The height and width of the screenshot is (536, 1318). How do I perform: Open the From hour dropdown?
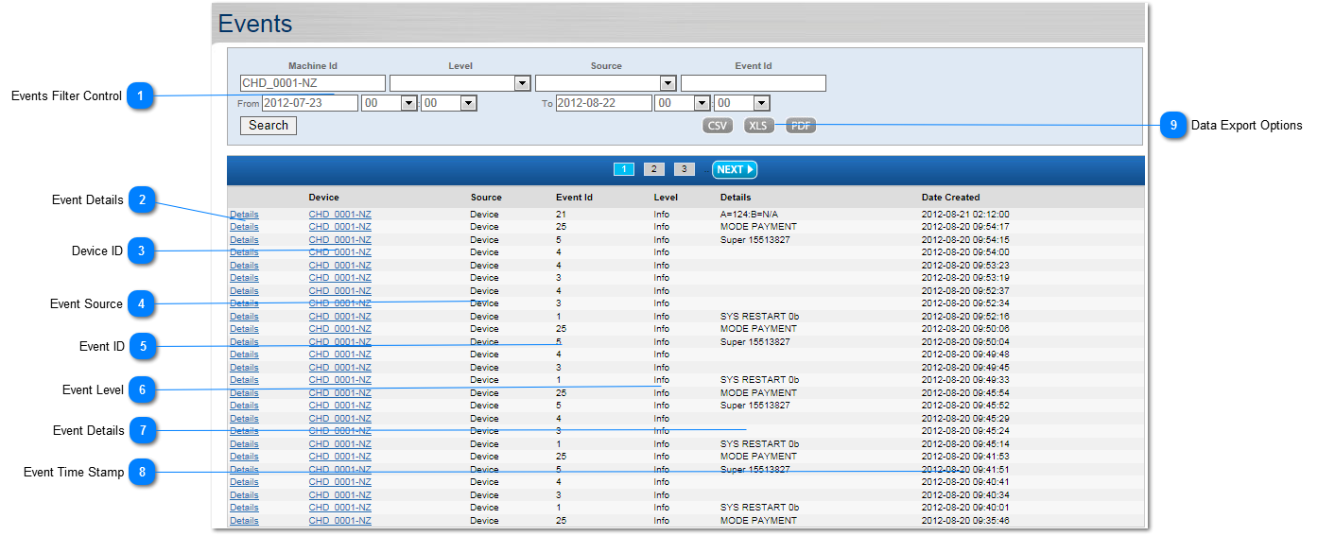(x=408, y=103)
